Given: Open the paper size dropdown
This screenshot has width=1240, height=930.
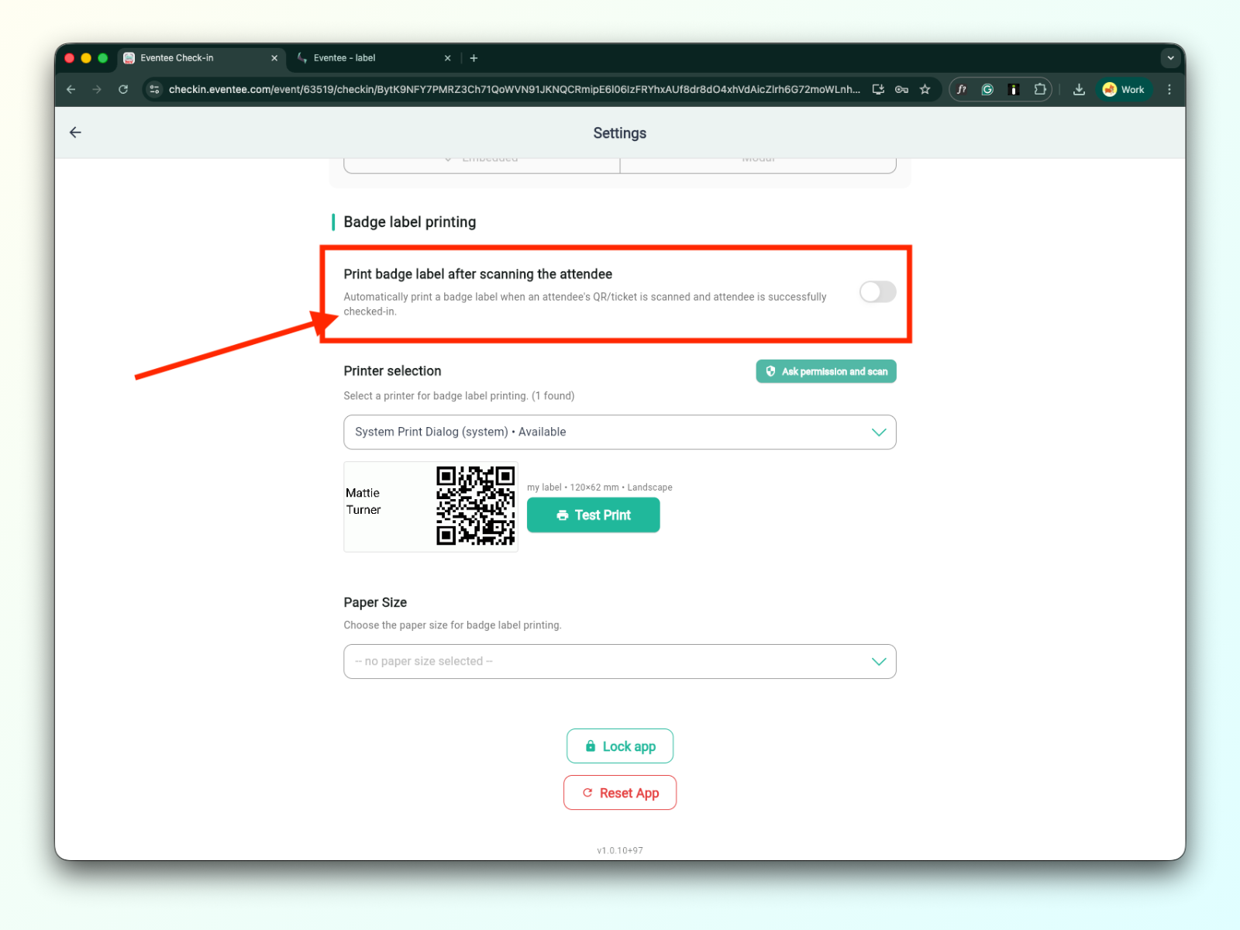Looking at the screenshot, I should (620, 662).
